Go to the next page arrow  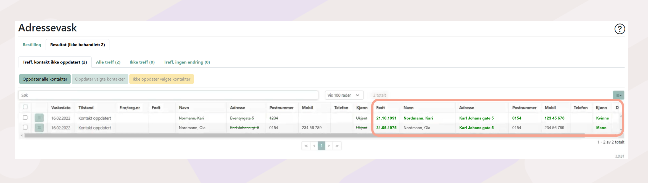pos(329,146)
